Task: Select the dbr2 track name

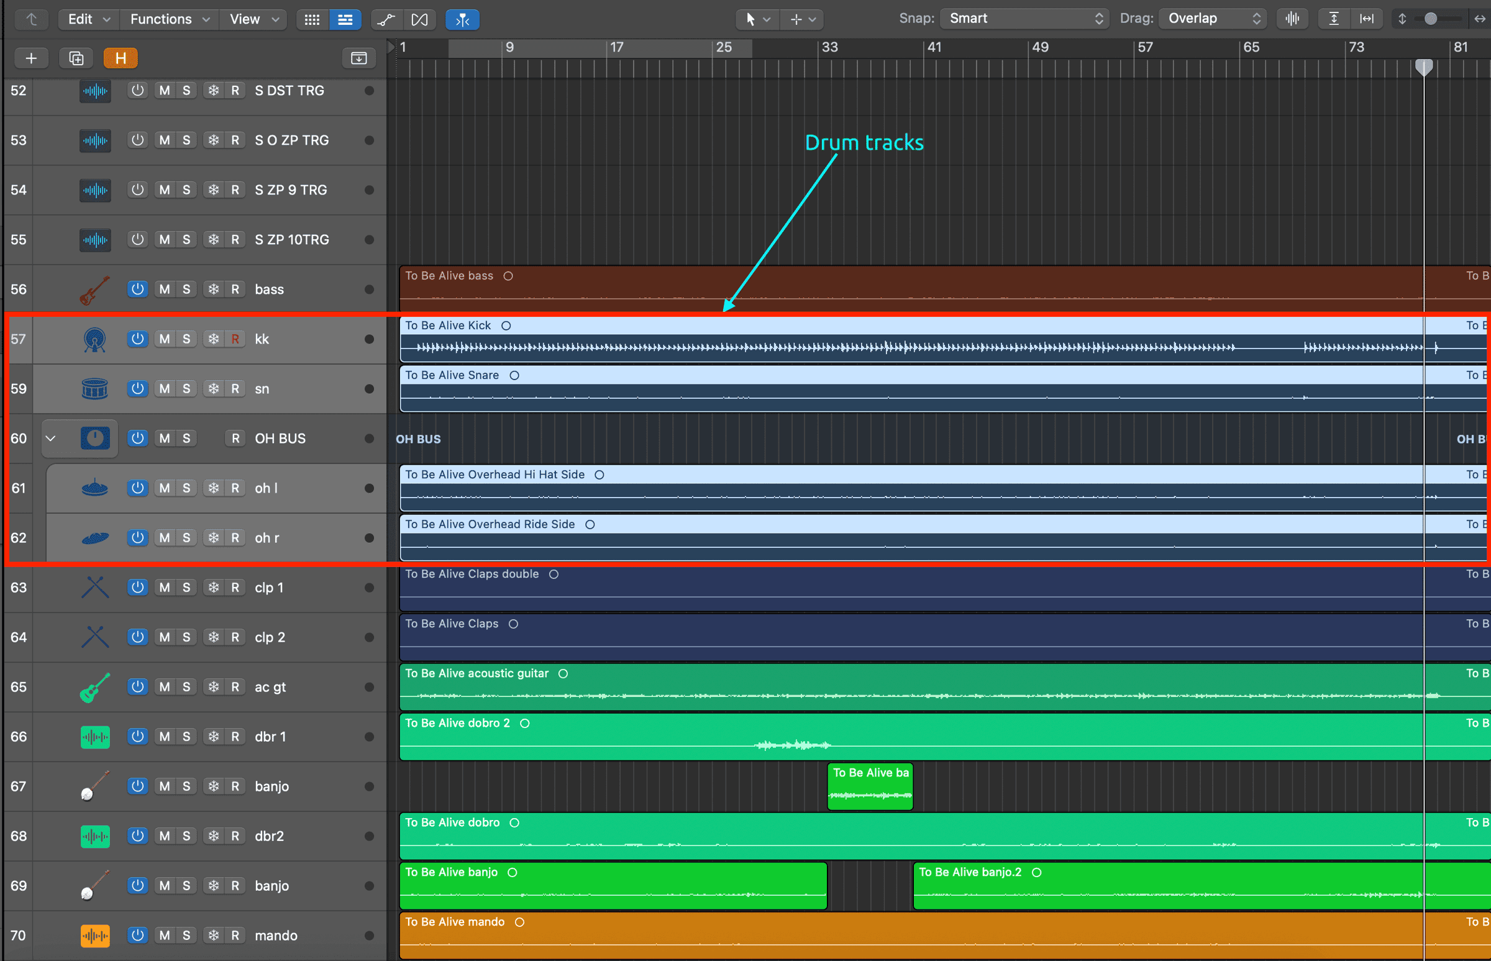Action: pyautogui.click(x=269, y=836)
